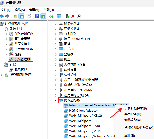Viewport: 154px width, 139px height.
Task: Select WAN Miniport (Network Monitor) adapter
Action: pos(92,136)
